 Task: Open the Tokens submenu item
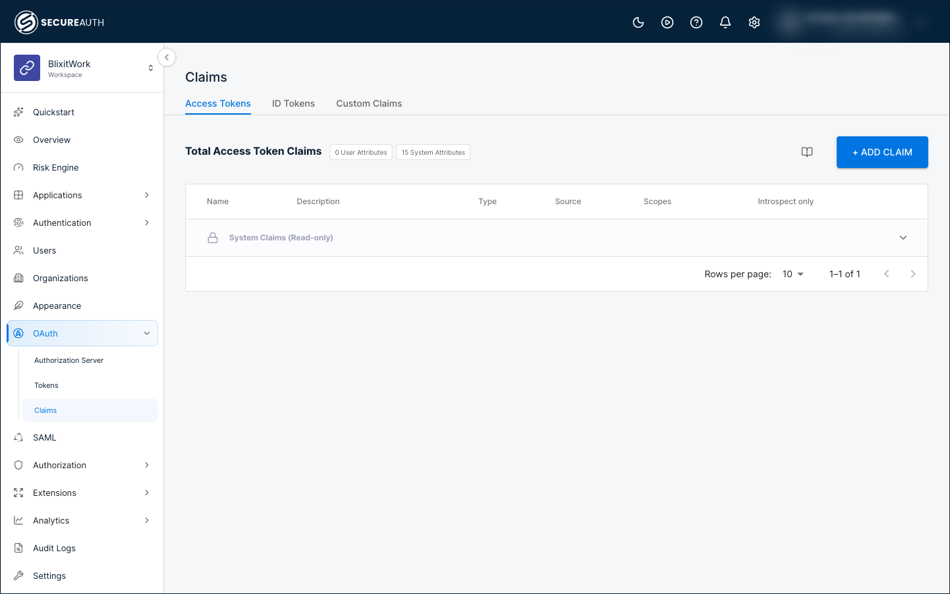[46, 385]
